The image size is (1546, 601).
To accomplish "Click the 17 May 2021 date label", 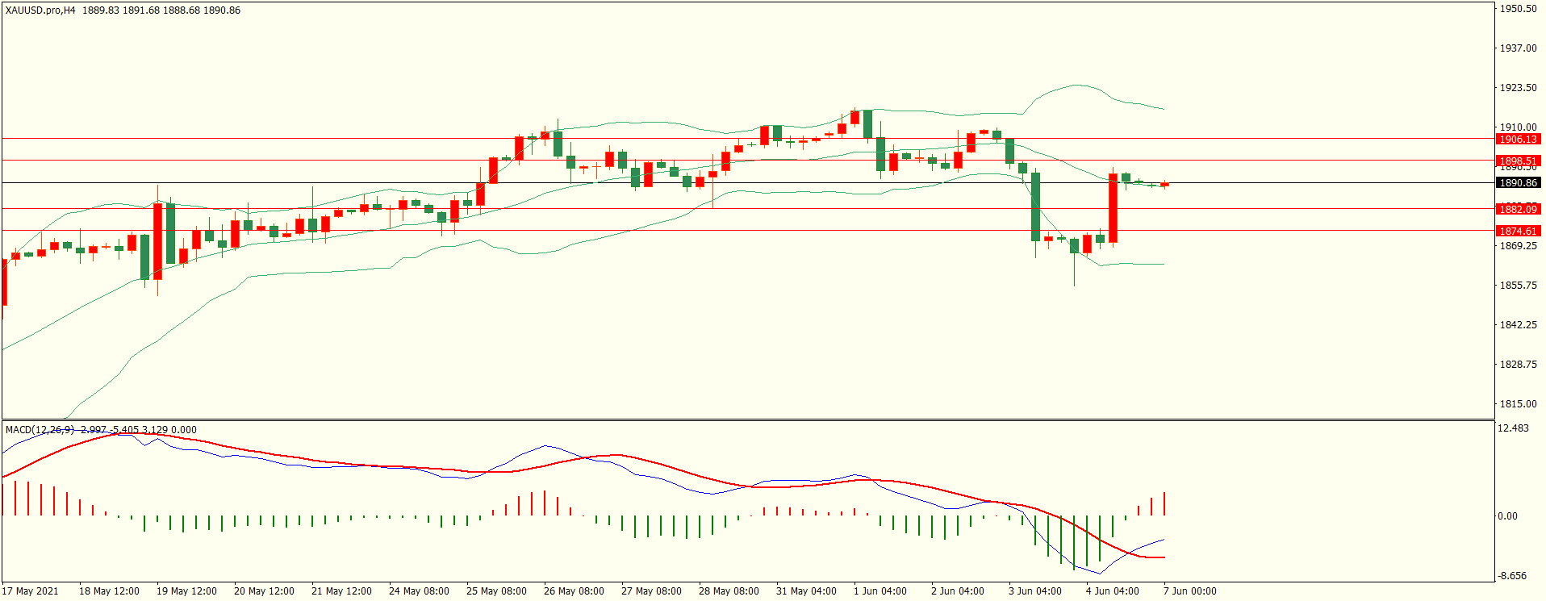I will pos(31,591).
